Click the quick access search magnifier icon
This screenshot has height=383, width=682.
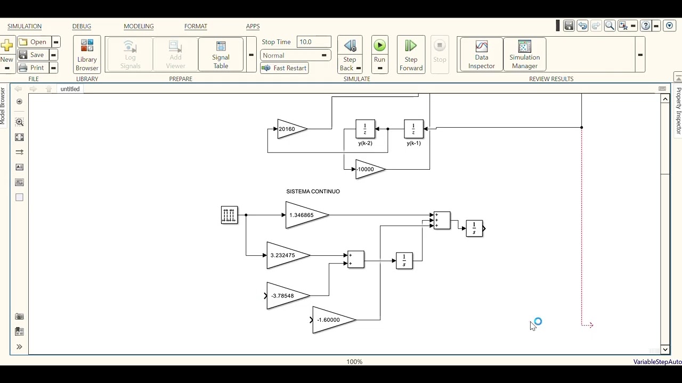coord(610,26)
